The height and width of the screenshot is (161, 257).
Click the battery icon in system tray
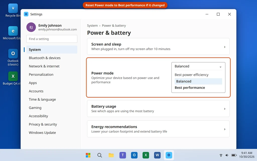point(234,155)
